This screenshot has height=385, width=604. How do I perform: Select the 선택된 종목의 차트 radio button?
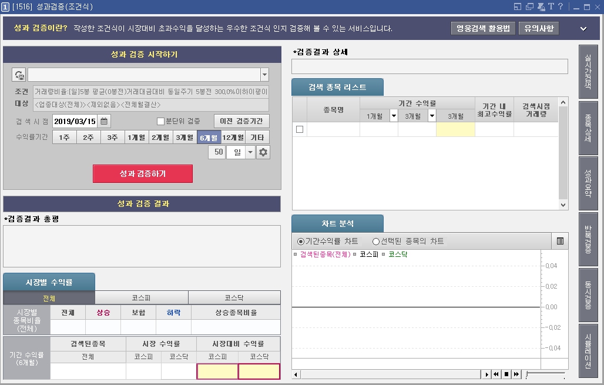click(376, 242)
